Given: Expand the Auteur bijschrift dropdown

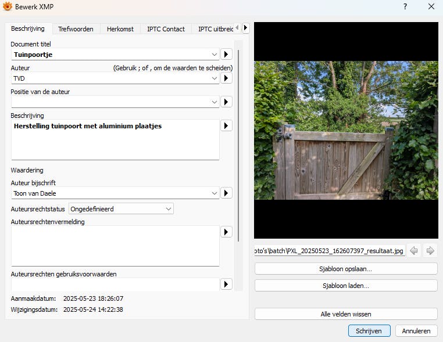Looking at the screenshot, I should [x=215, y=193].
